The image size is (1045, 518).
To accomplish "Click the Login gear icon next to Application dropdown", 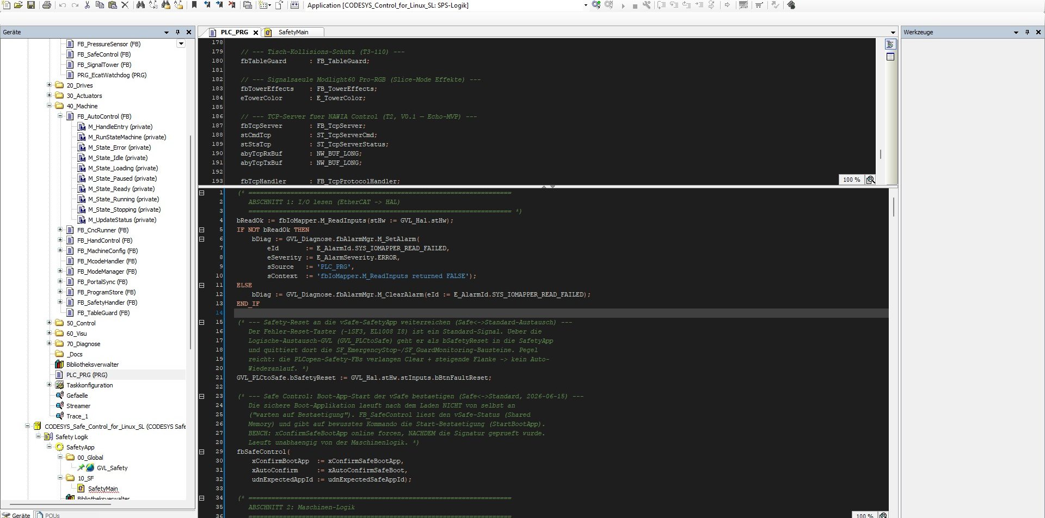I will point(597,5).
